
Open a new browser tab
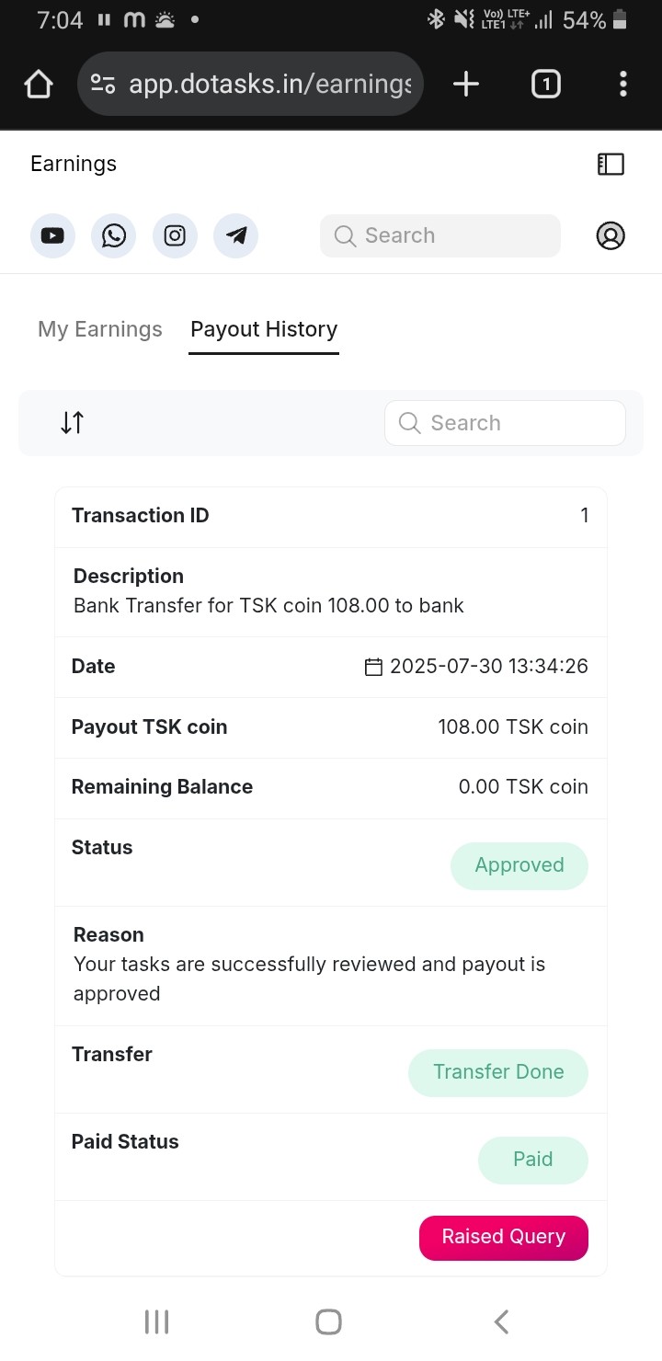pyautogui.click(x=466, y=85)
